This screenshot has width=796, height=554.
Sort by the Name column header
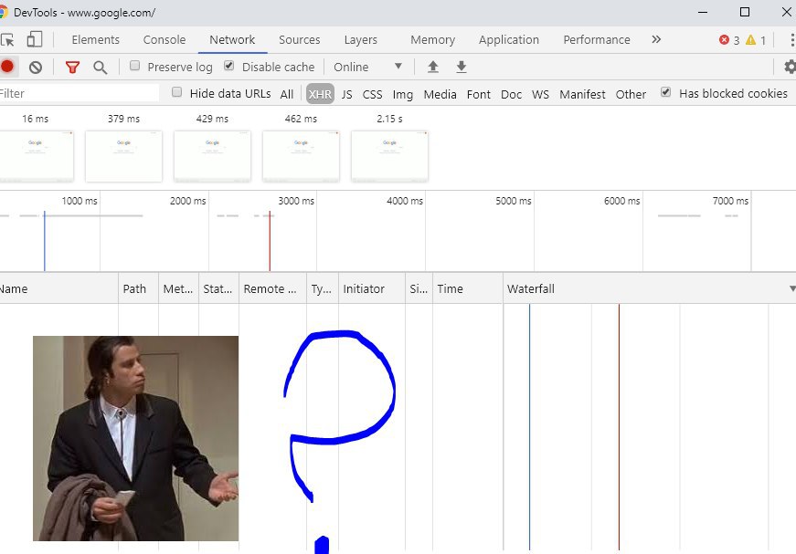(58, 288)
